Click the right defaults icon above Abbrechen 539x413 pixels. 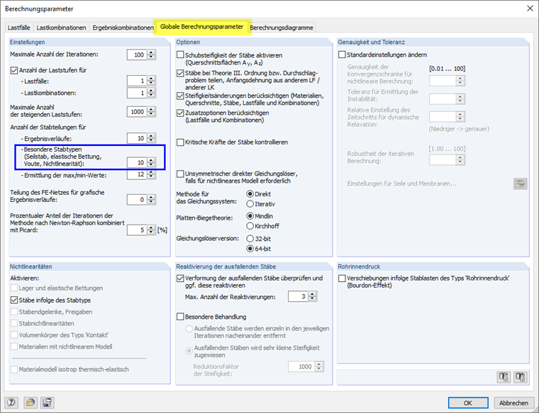521,377
